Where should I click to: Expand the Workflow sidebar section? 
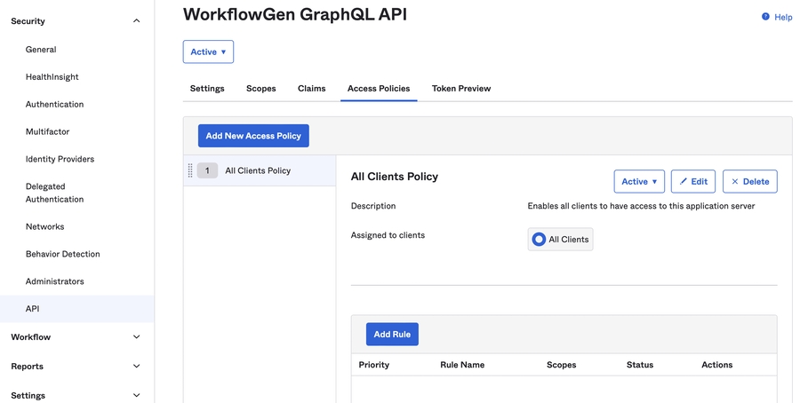click(136, 337)
